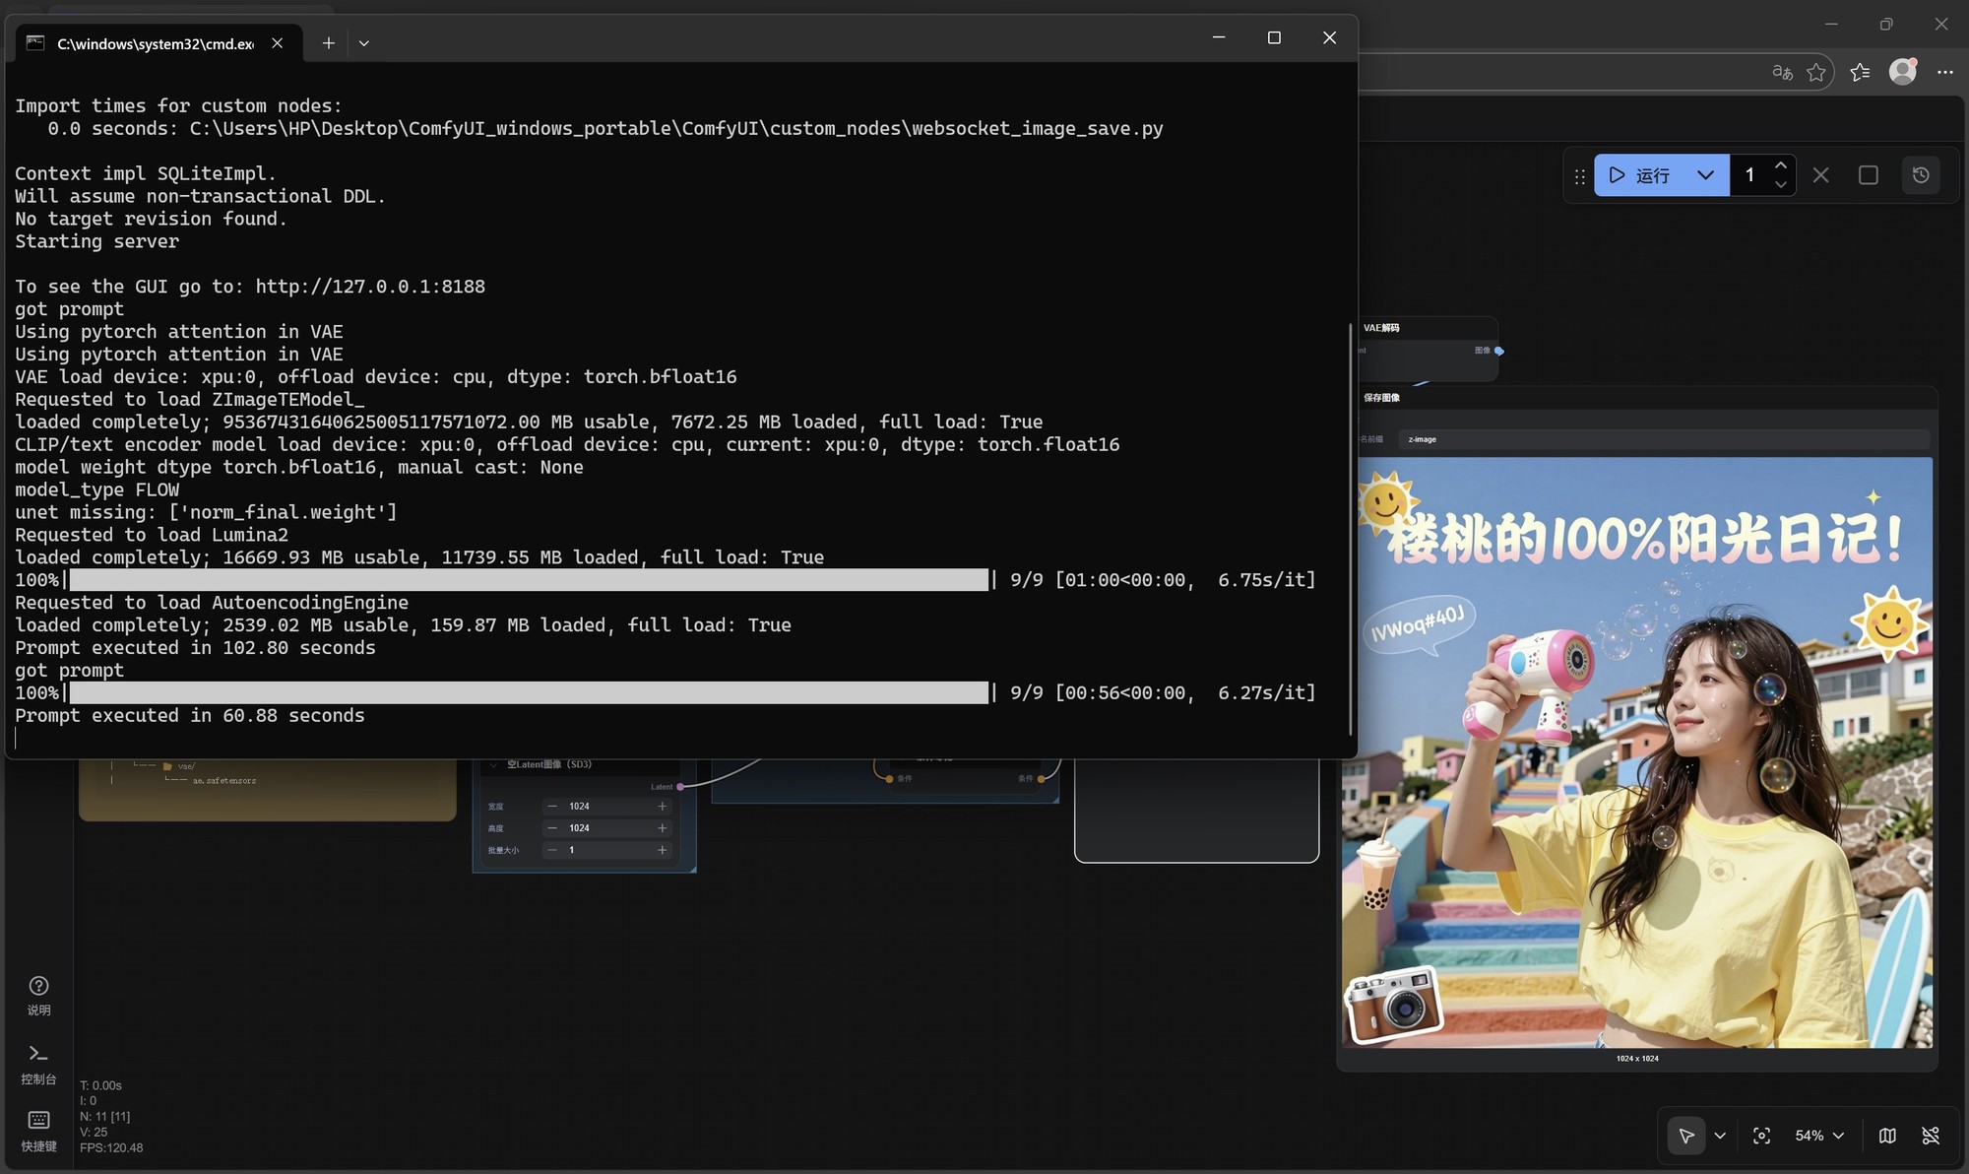Open the run options dropdown beside 运行

[1705, 174]
